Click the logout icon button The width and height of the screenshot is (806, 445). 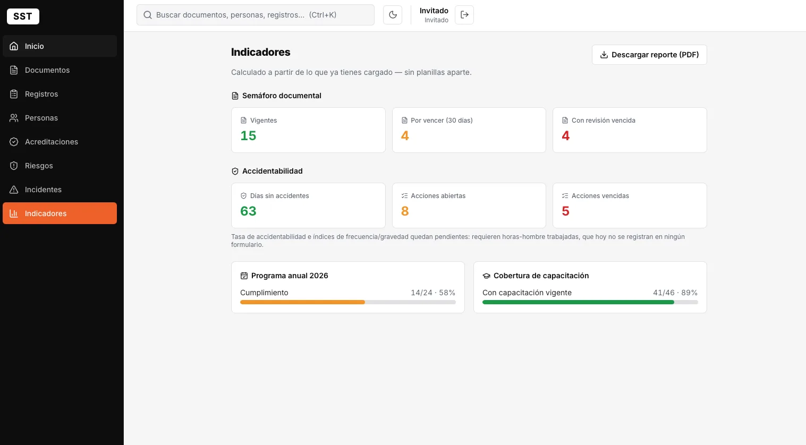(x=464, y=15)
